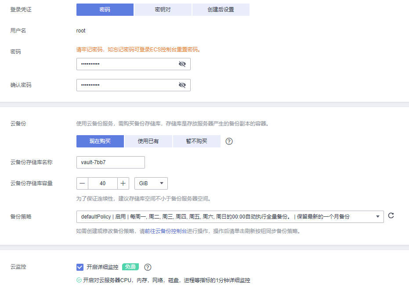409x294 pixels.
Task: Click the dropdown arrow on backup policy field
Action: click(377, 216)
